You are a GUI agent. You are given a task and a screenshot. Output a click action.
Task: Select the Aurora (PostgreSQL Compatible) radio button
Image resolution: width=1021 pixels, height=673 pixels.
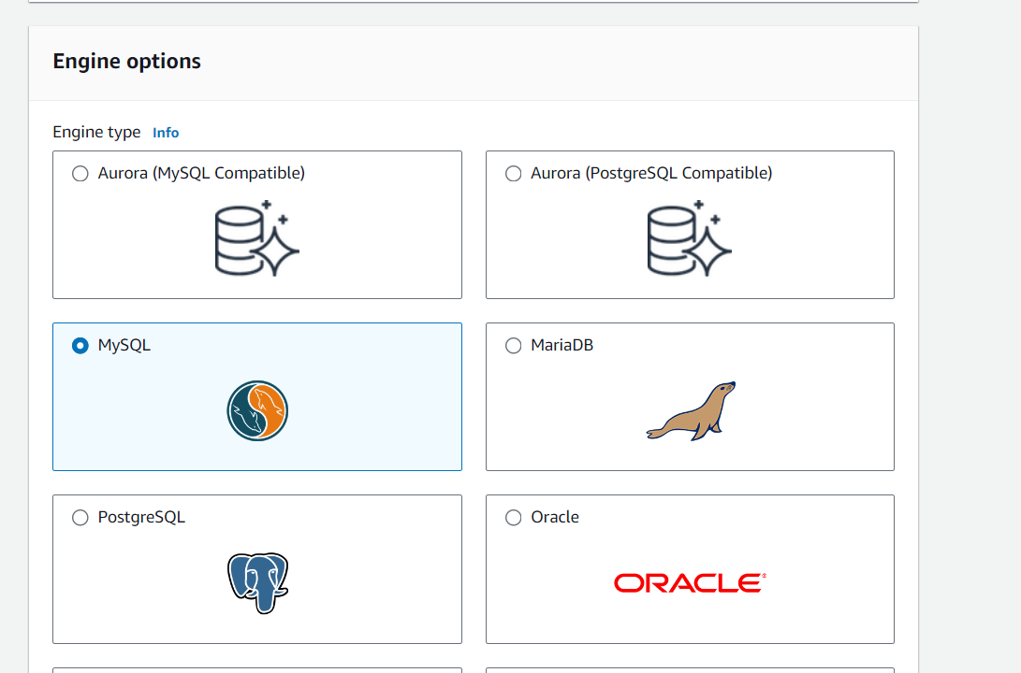(513, 174)
